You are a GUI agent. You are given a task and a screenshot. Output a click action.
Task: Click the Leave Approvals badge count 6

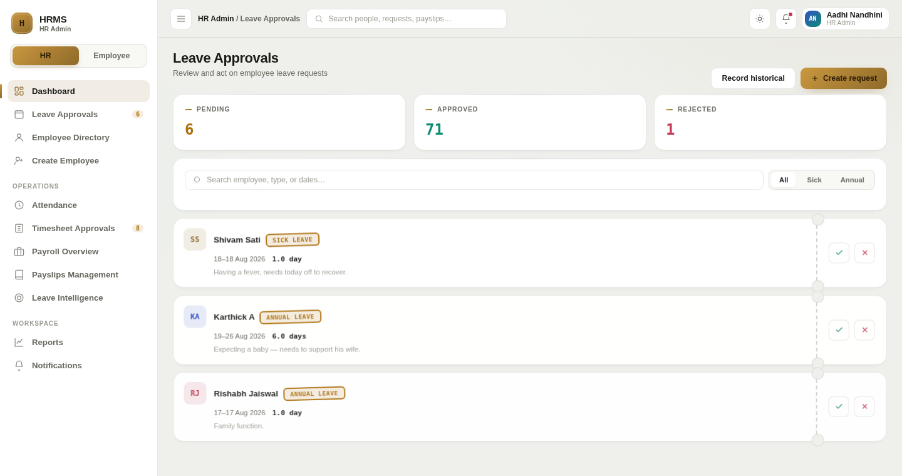coord(138,115)
